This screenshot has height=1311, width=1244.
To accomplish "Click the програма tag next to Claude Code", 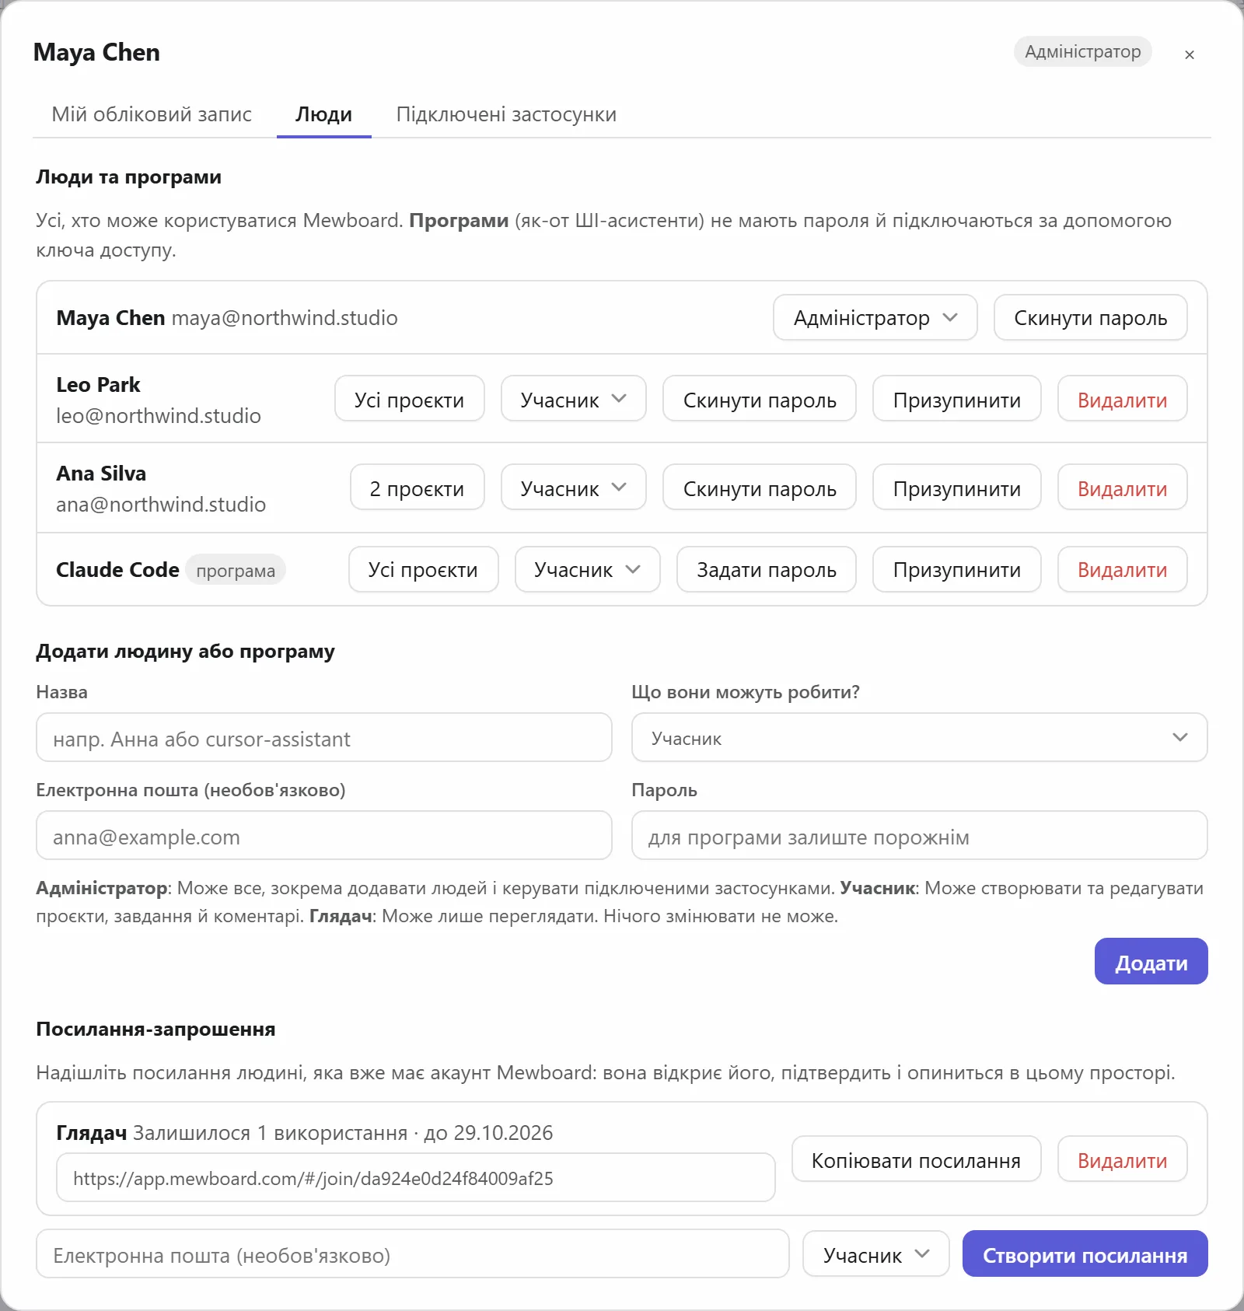I will (236, 571).
